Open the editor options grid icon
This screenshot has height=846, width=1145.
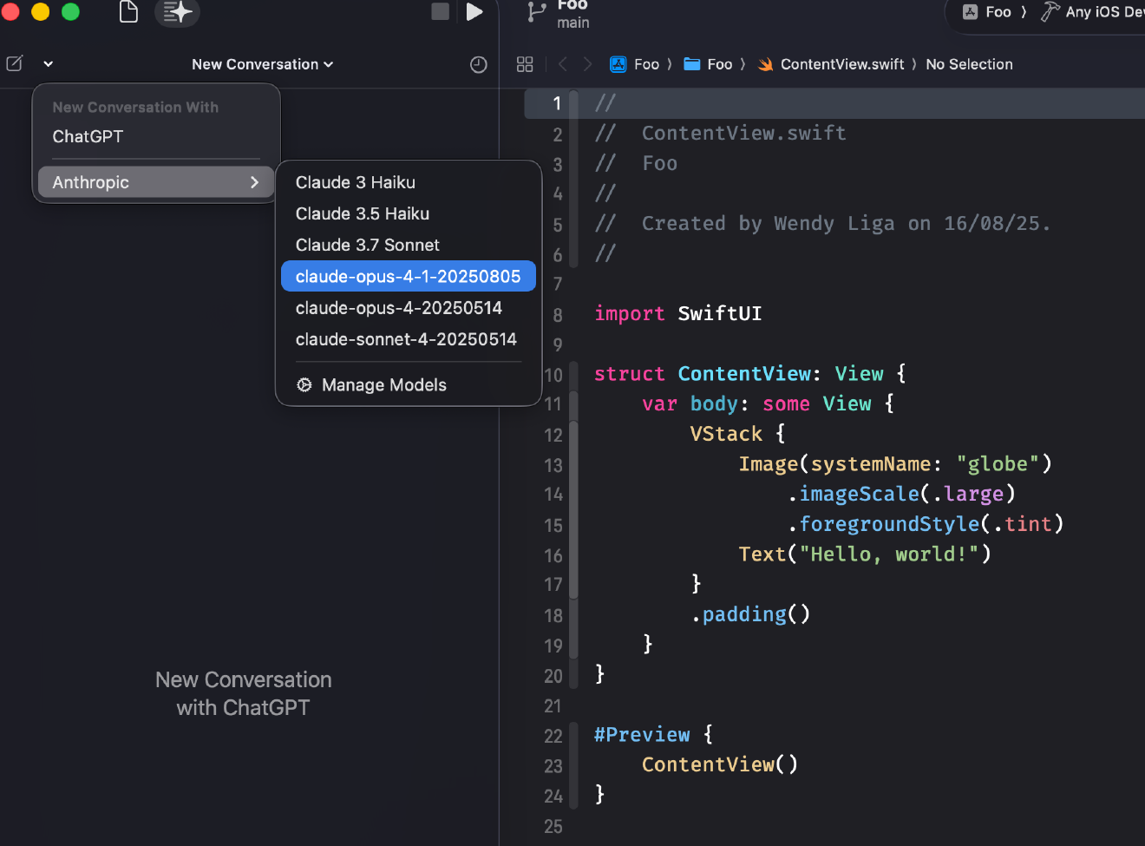524,64
